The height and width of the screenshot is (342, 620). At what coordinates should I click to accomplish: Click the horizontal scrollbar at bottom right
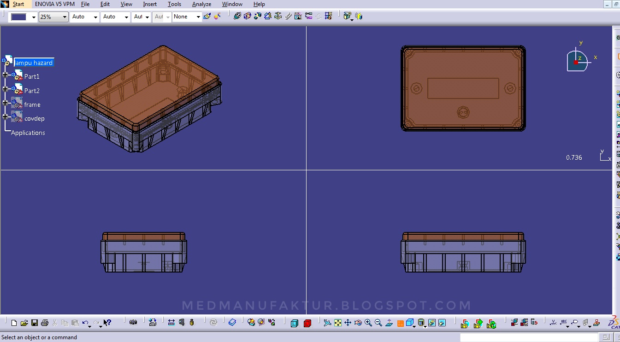530,337
